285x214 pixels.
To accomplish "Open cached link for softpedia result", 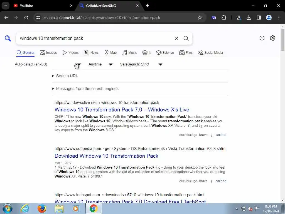I will (x=221, y=181).
